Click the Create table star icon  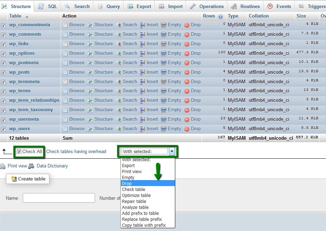pos(14,179)
